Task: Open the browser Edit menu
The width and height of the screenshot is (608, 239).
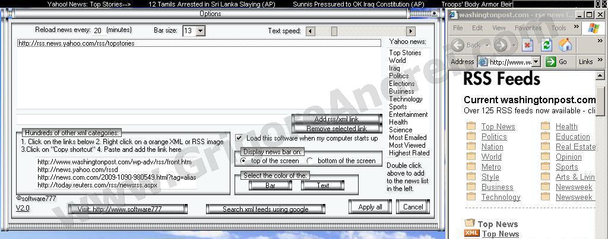Action: pyautogui.click(x=477, y=28)
